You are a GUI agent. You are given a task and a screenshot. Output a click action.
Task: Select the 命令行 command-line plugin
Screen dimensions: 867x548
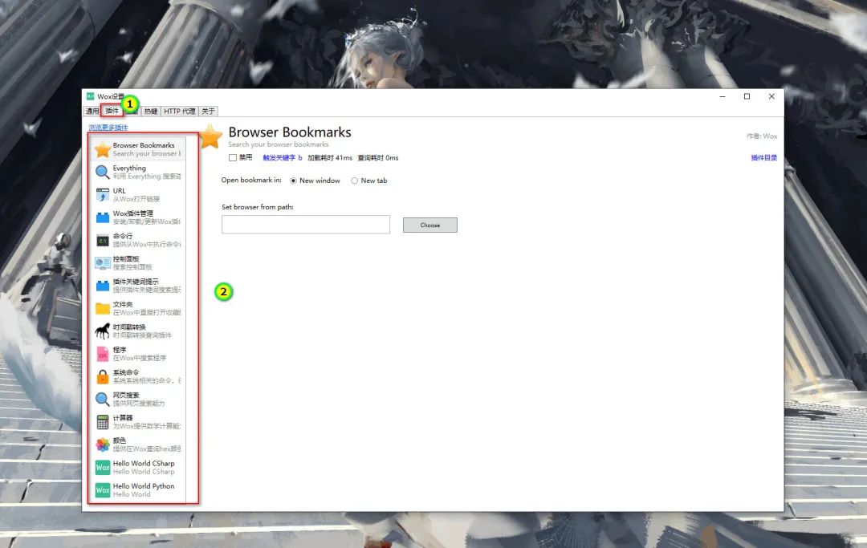click(138, 240)
